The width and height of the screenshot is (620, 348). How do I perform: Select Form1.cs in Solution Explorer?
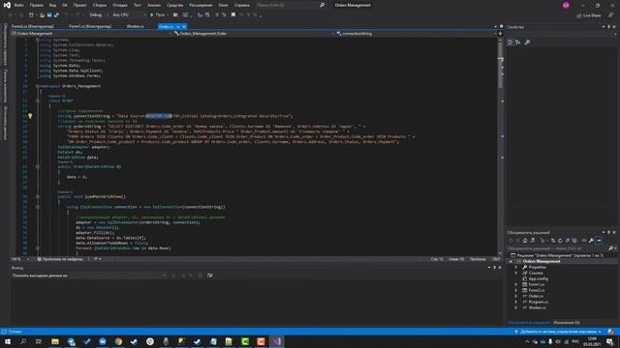536,284
